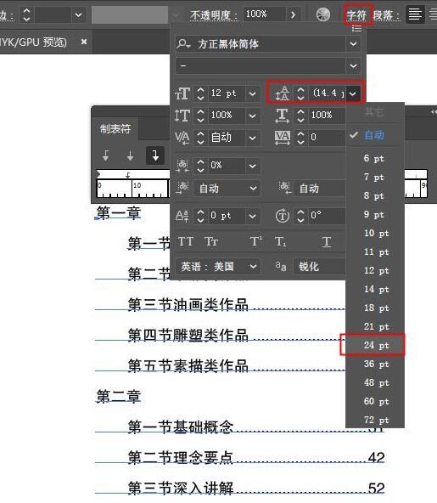
Task: Click the left-justified tab arrow icon
Action: (106, 155)
